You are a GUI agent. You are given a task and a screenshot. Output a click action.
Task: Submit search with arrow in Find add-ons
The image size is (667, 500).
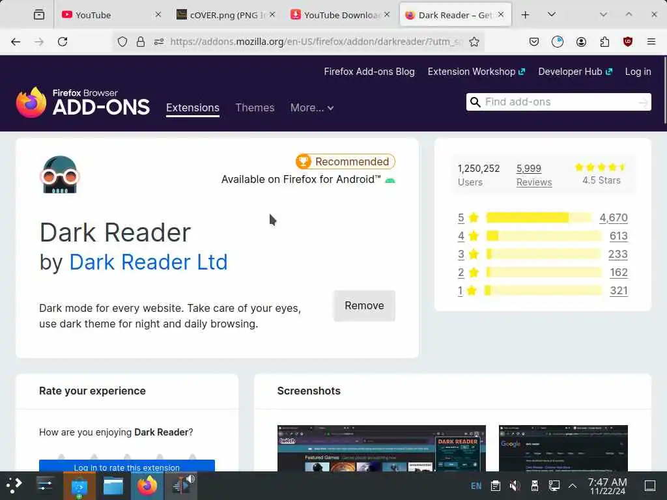coord(643,102)
